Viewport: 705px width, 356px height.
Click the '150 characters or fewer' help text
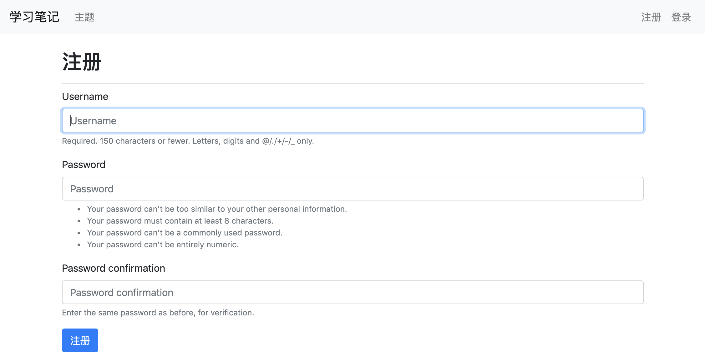(188, 141)
